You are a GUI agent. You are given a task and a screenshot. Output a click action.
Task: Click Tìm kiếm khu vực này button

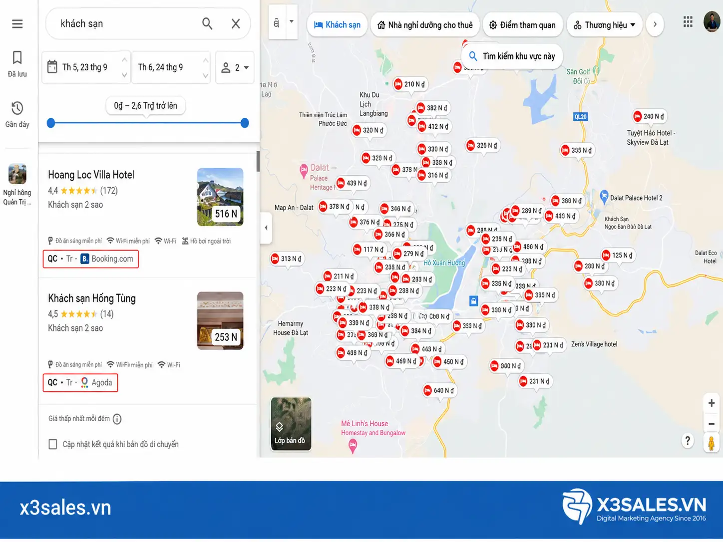[x=512, y=56]
